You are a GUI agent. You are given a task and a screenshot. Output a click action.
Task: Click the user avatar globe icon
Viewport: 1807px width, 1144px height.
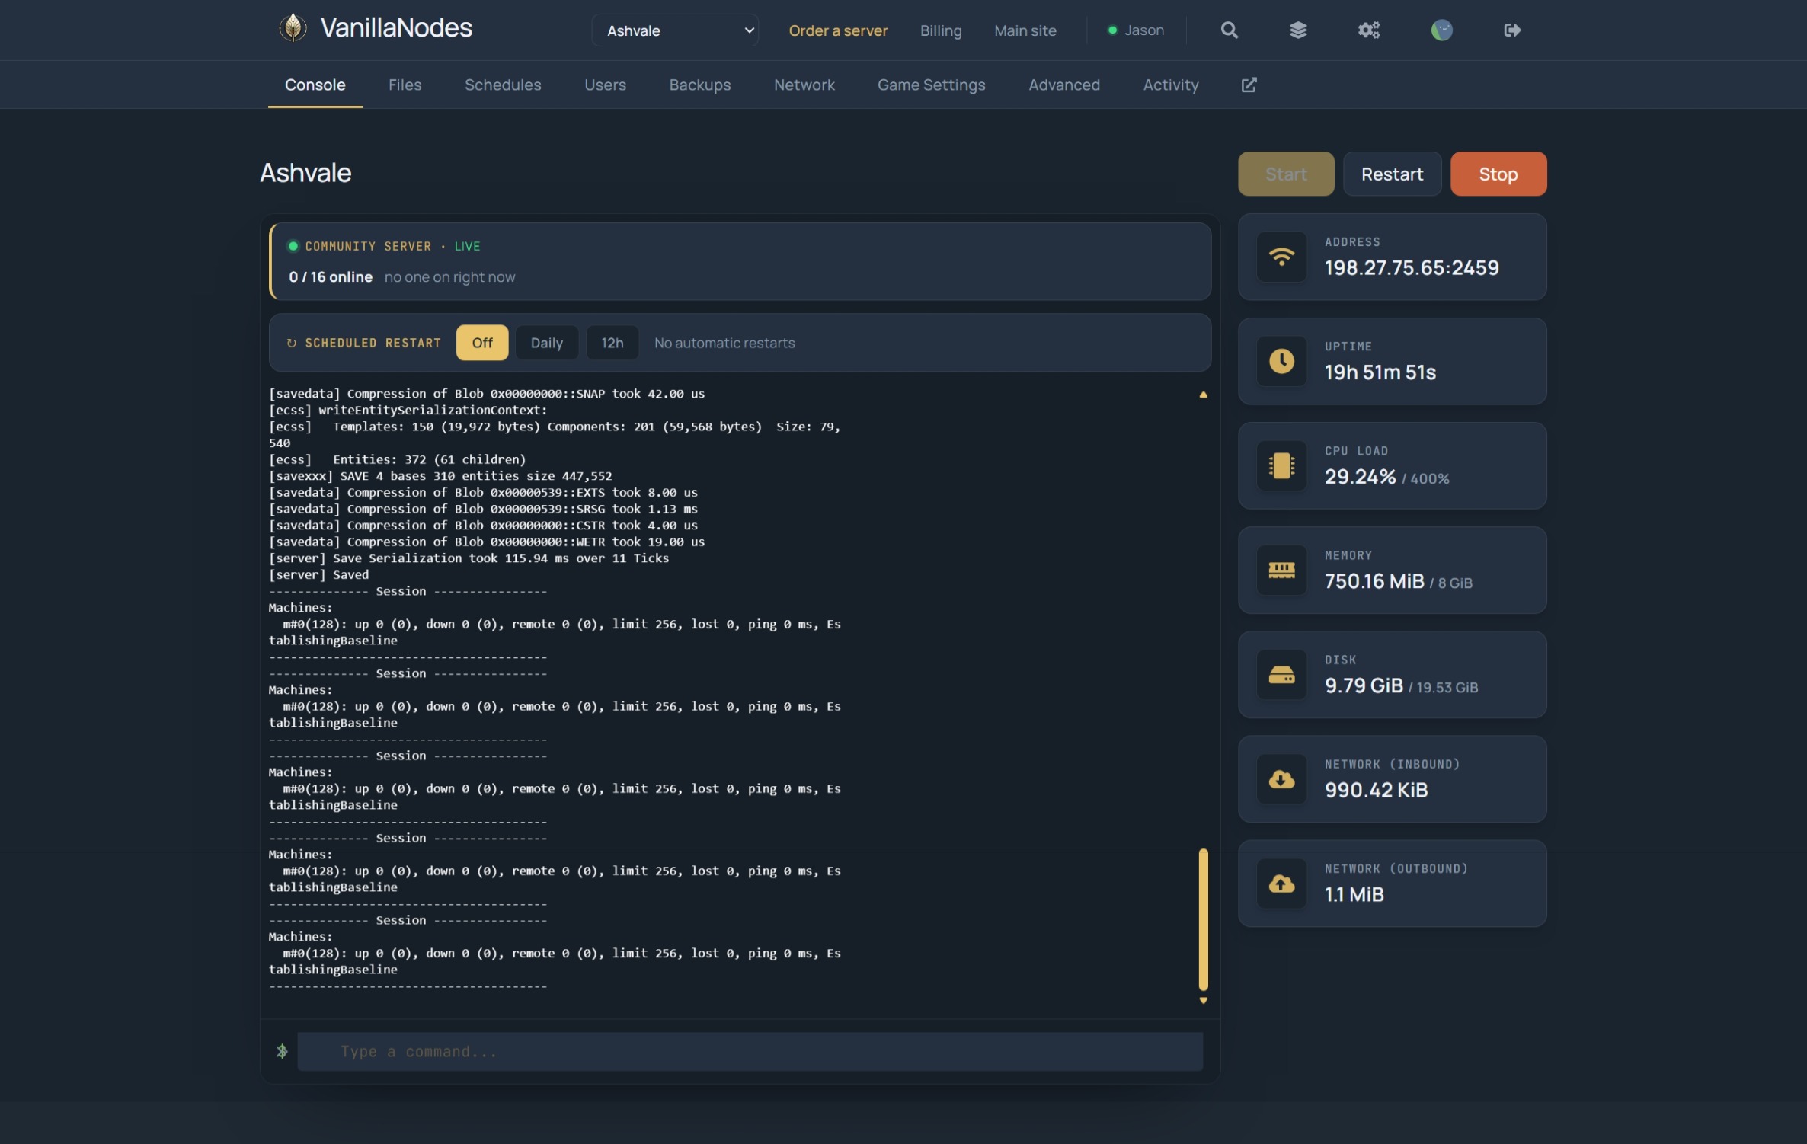pos(1441,30)
